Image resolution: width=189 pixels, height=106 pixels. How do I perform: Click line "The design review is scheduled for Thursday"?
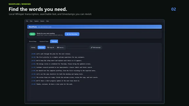64,64
